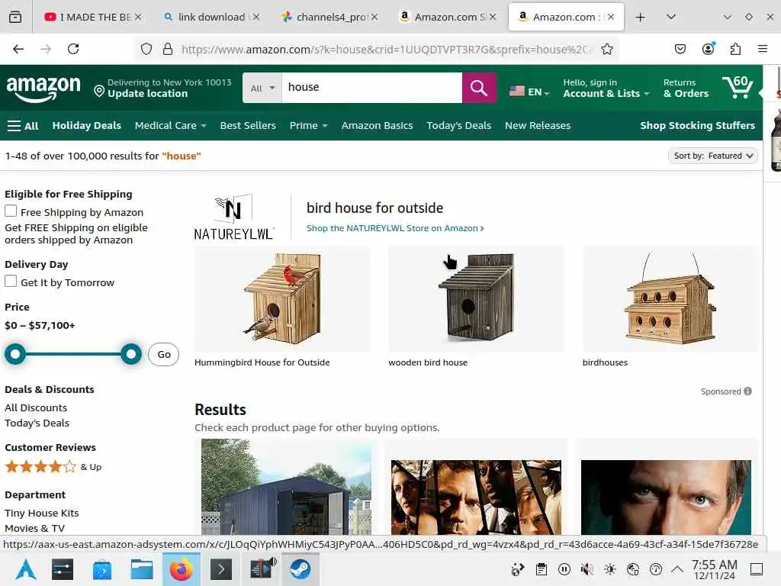Expand EN language selector
The width and height of the screenshot is (781, 586).
(x=538, y=92)
